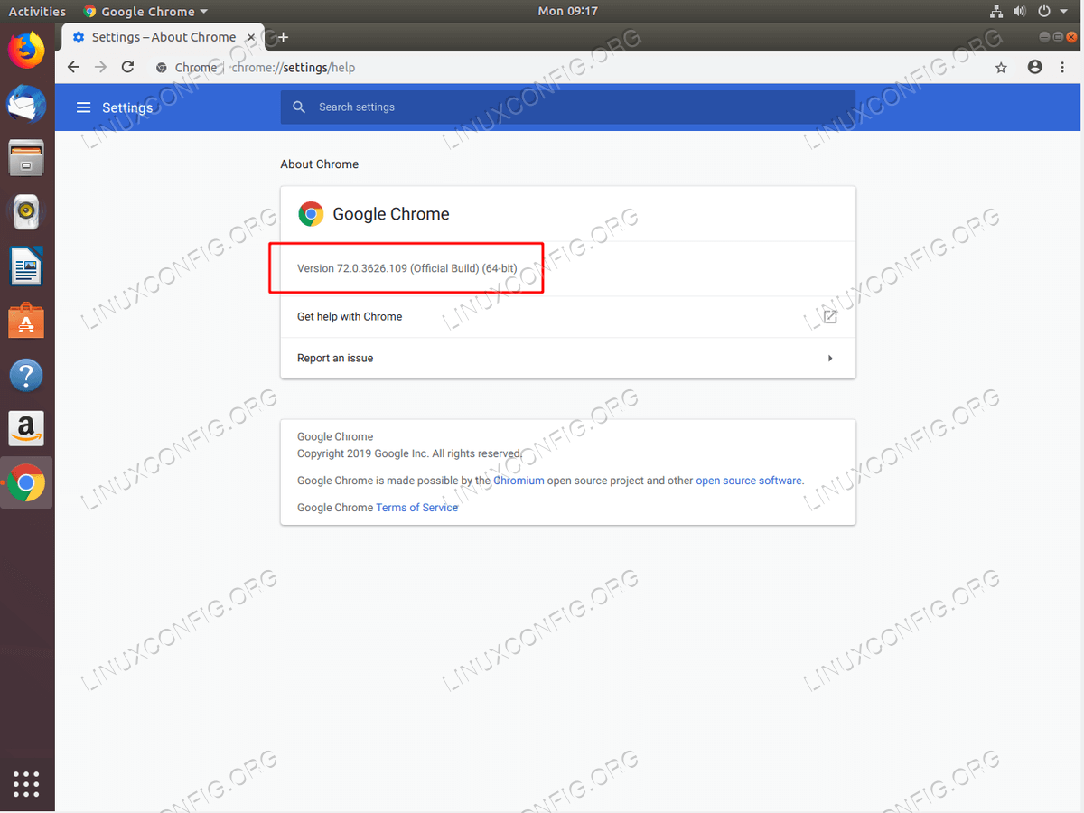Launch LibreOffice Writer from the dock
Viewport: 1084px width, 813px height.
pyautogui.click(x=26, y=266)
